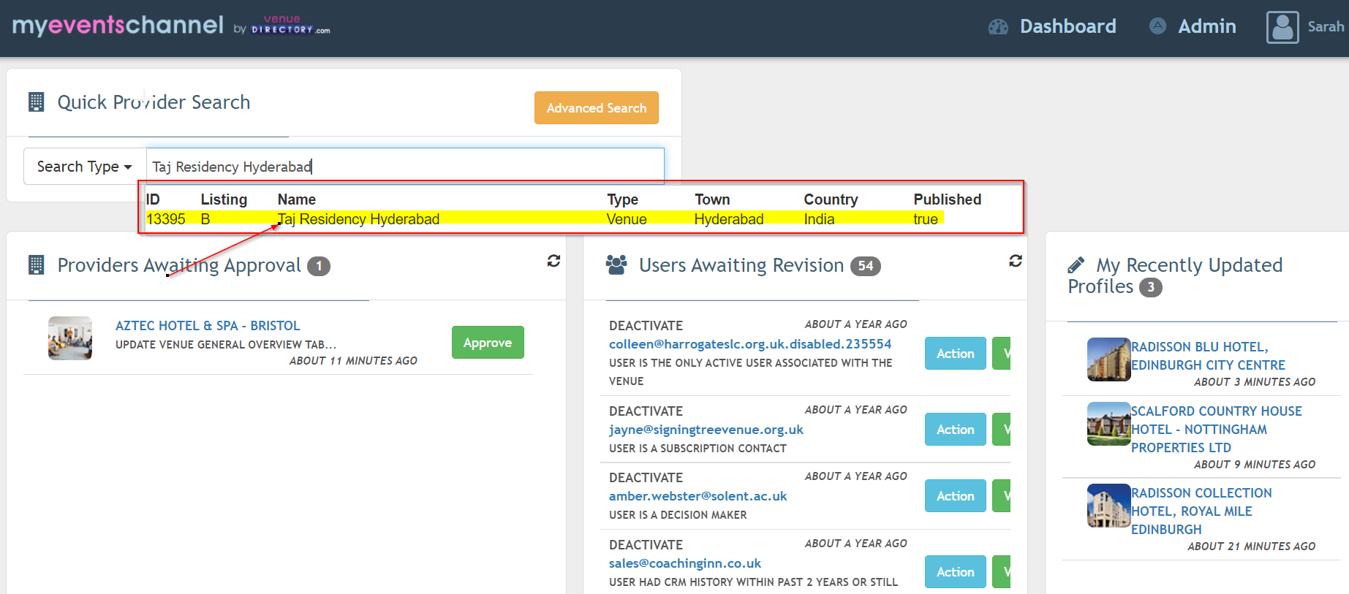Click the Venue type cell in results
Image resolution: width=1349 pixels, height=594 pixels.
[x=627, y=219]
